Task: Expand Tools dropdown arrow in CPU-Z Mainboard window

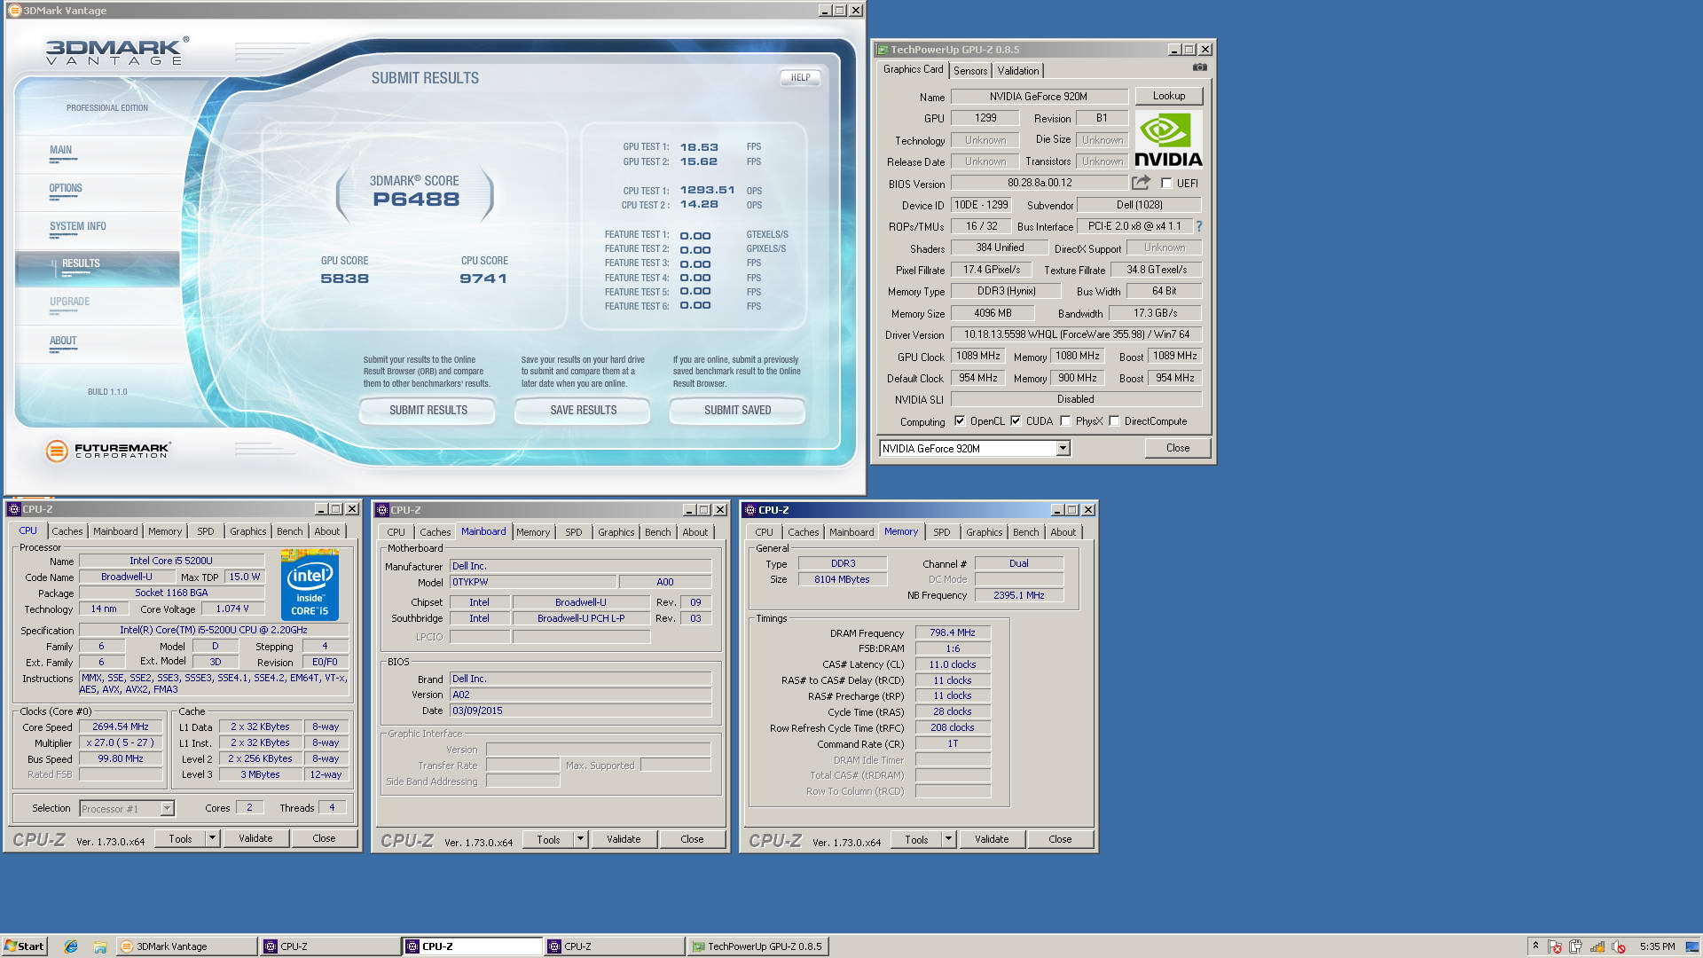Action: point(580,839)
